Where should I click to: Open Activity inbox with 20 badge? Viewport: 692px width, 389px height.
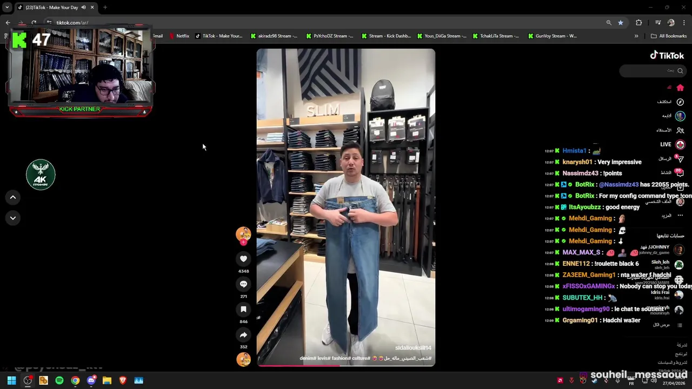(680, 173)
